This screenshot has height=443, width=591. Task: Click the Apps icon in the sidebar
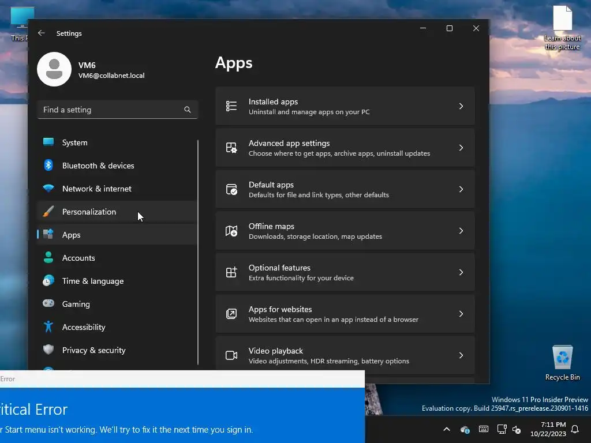pos(48,234)
